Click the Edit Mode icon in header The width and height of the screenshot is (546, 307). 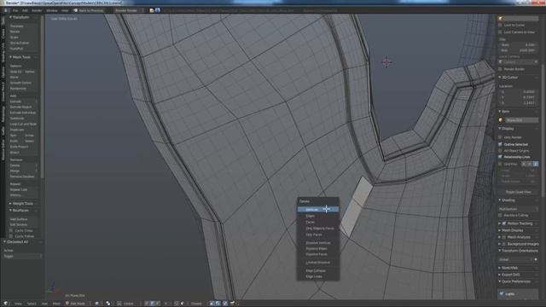click(x=67, y=304)
